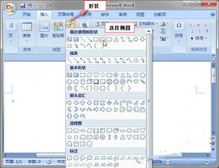Select the cloud callout in 标注
Screen dimensions: 219x168
89,158
